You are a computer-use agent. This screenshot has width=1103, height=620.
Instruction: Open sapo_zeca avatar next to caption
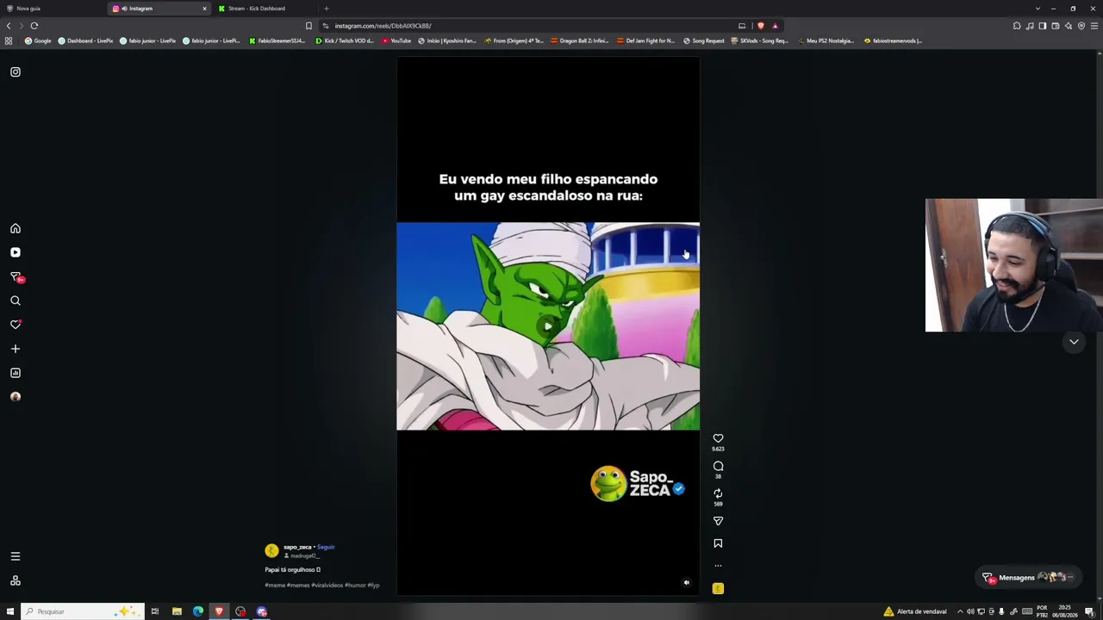pos(272,550)
